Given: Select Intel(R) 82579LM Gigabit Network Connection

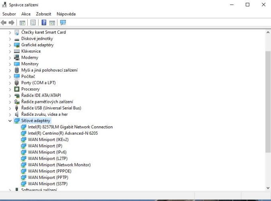Looking at the screenshot, I should click(x=70, y=127).
